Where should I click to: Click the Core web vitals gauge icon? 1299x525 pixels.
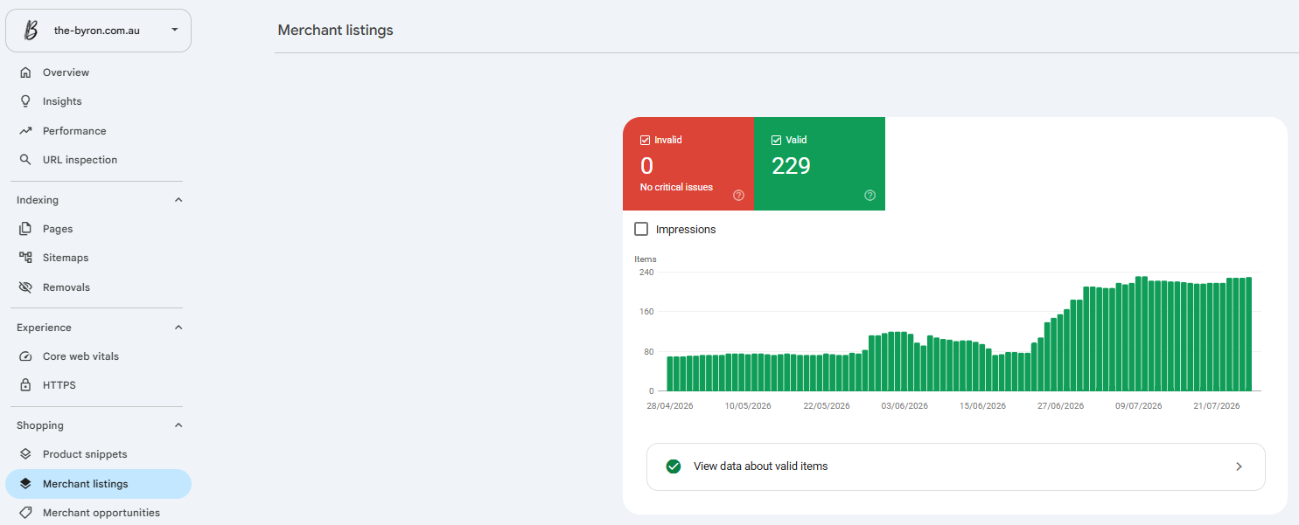point(25,356)
